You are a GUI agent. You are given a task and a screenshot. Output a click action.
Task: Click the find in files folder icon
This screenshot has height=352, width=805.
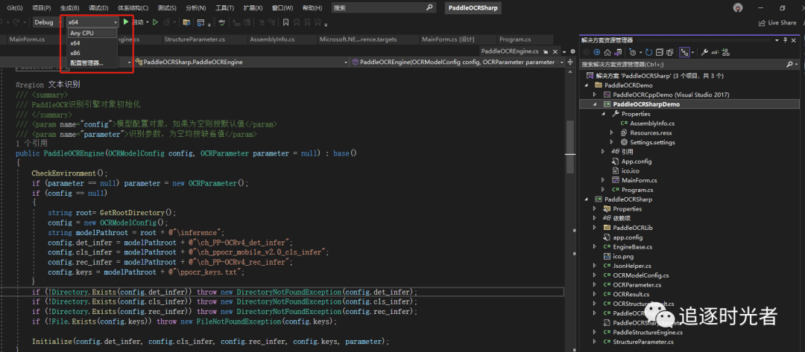point(186,22)
